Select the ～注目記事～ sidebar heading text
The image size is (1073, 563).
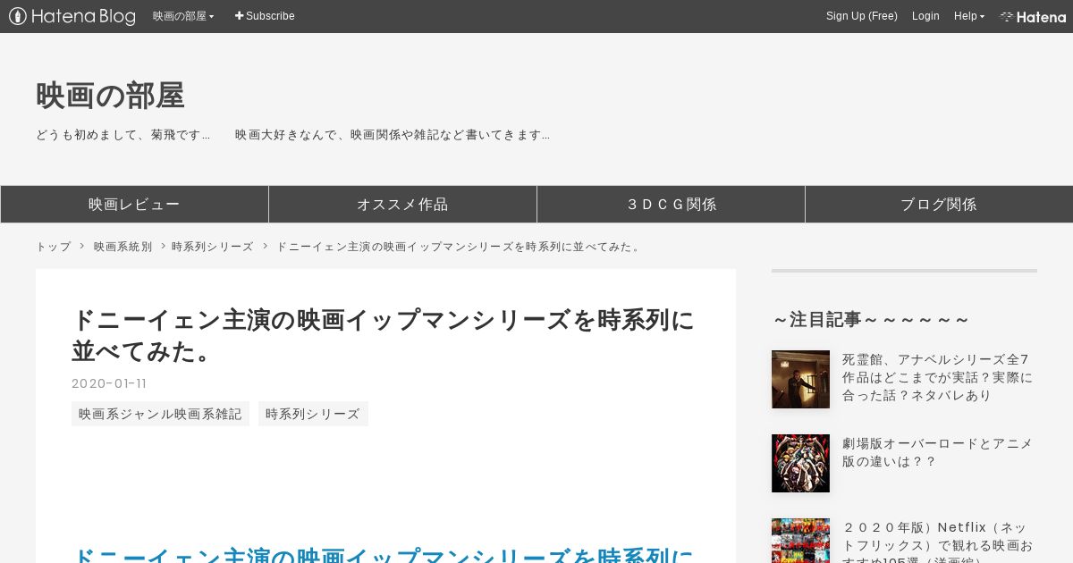[870, 320]
